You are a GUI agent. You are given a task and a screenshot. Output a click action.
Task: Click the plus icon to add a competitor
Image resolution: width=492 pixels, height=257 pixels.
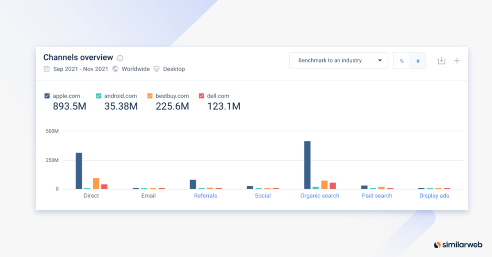click(x=457, y=60)
